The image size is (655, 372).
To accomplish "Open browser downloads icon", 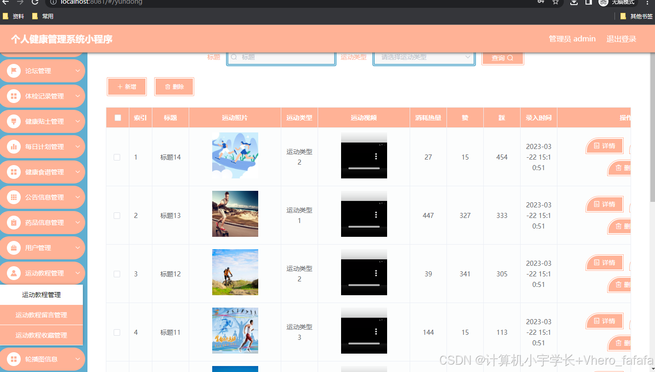I will [x=574, y=2].
